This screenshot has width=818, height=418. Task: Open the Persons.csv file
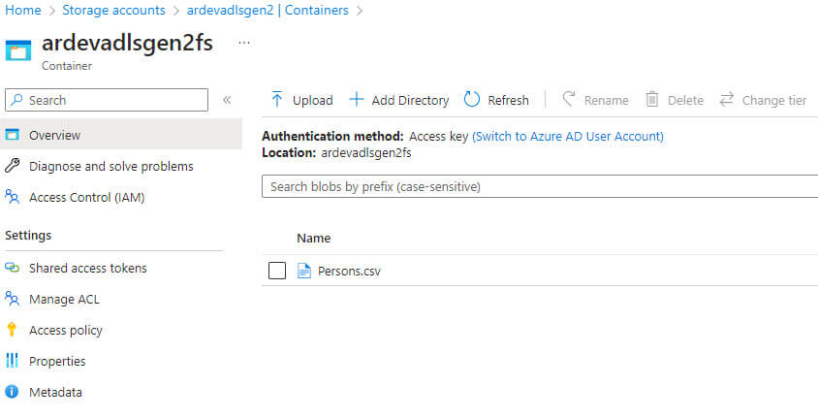coord(349,271)
